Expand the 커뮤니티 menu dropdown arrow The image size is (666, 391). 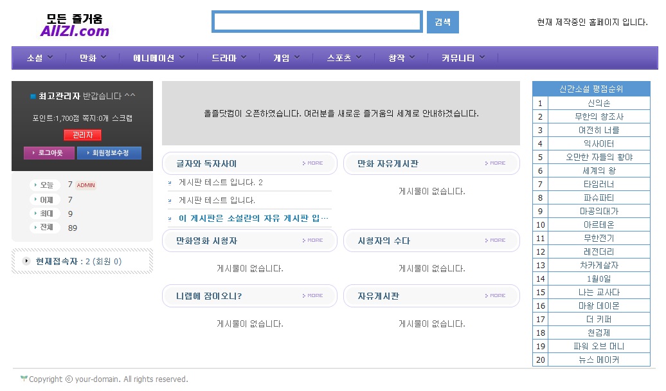pyautogui.click(x=482, y=57)
